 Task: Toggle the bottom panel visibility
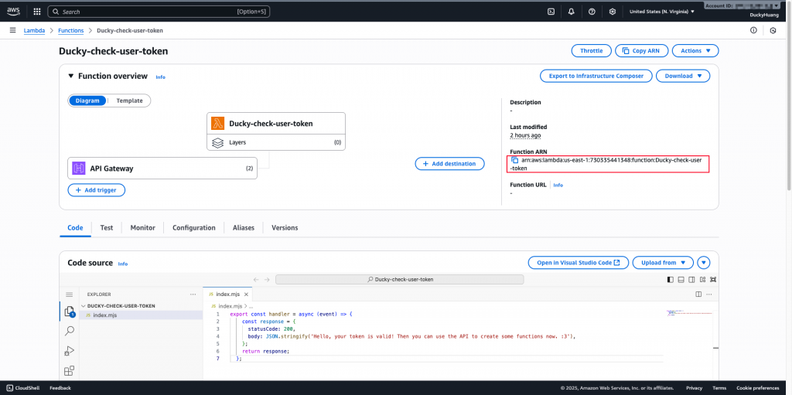click(681, 279)
